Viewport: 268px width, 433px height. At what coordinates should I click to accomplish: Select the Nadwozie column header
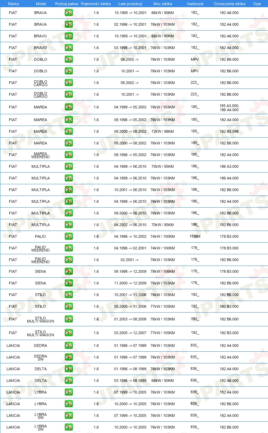click(x=195, y=4)
